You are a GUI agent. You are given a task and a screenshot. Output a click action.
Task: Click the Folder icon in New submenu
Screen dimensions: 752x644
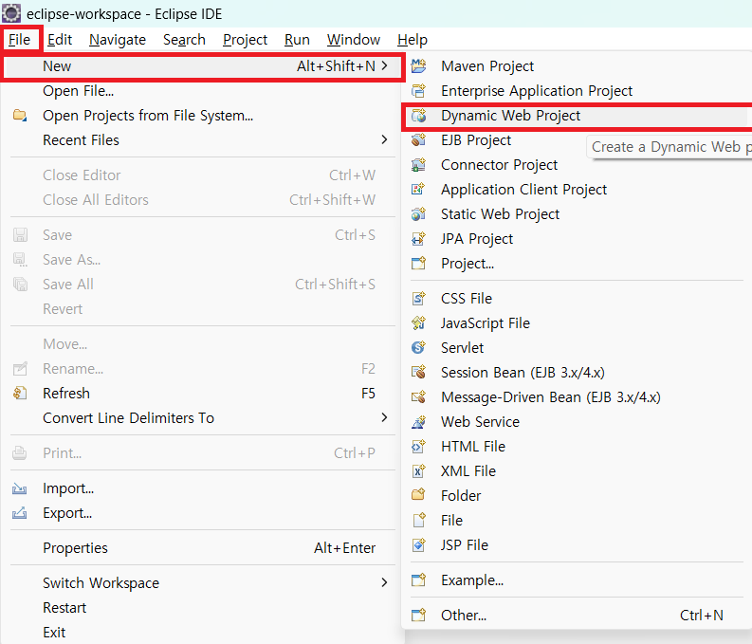[419, 495]
